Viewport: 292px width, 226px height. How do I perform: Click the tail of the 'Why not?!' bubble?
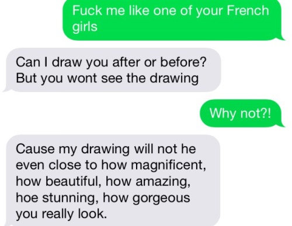click(281, 124)
